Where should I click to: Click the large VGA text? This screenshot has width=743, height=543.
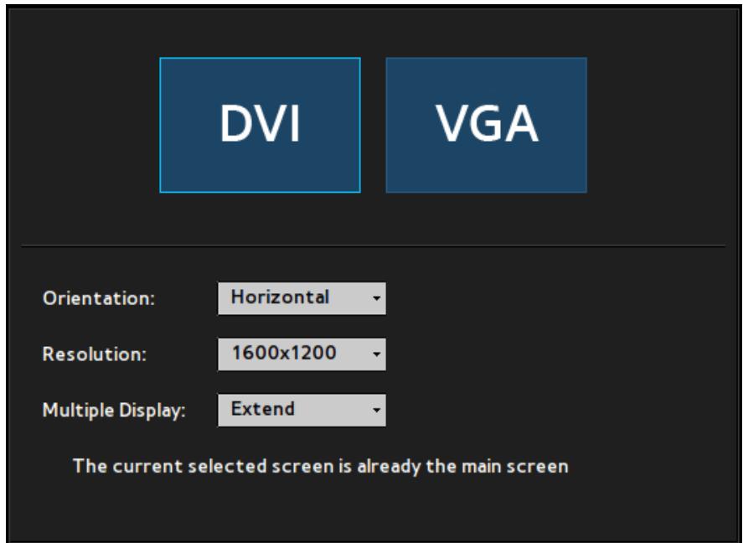pos(488,123)
